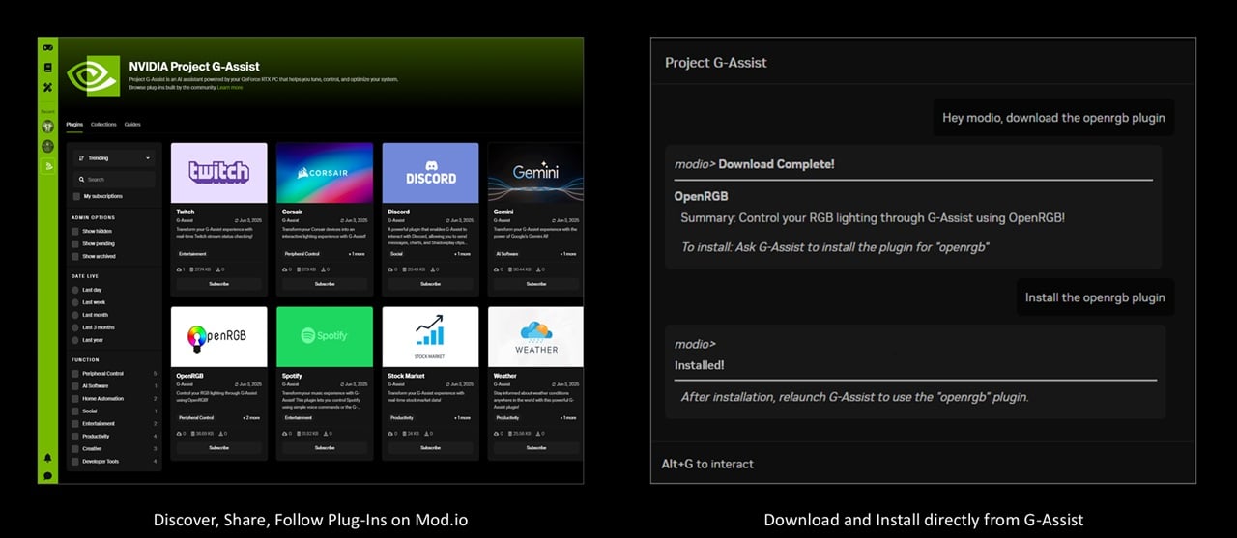
Task: Open the second recent game avatar in the sidebar
Action: click(47, 147)
